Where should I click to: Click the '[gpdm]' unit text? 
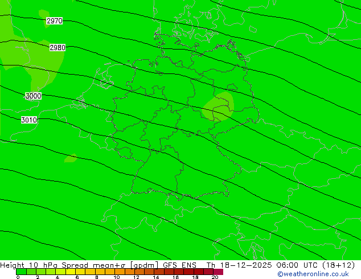click(145, 265)
